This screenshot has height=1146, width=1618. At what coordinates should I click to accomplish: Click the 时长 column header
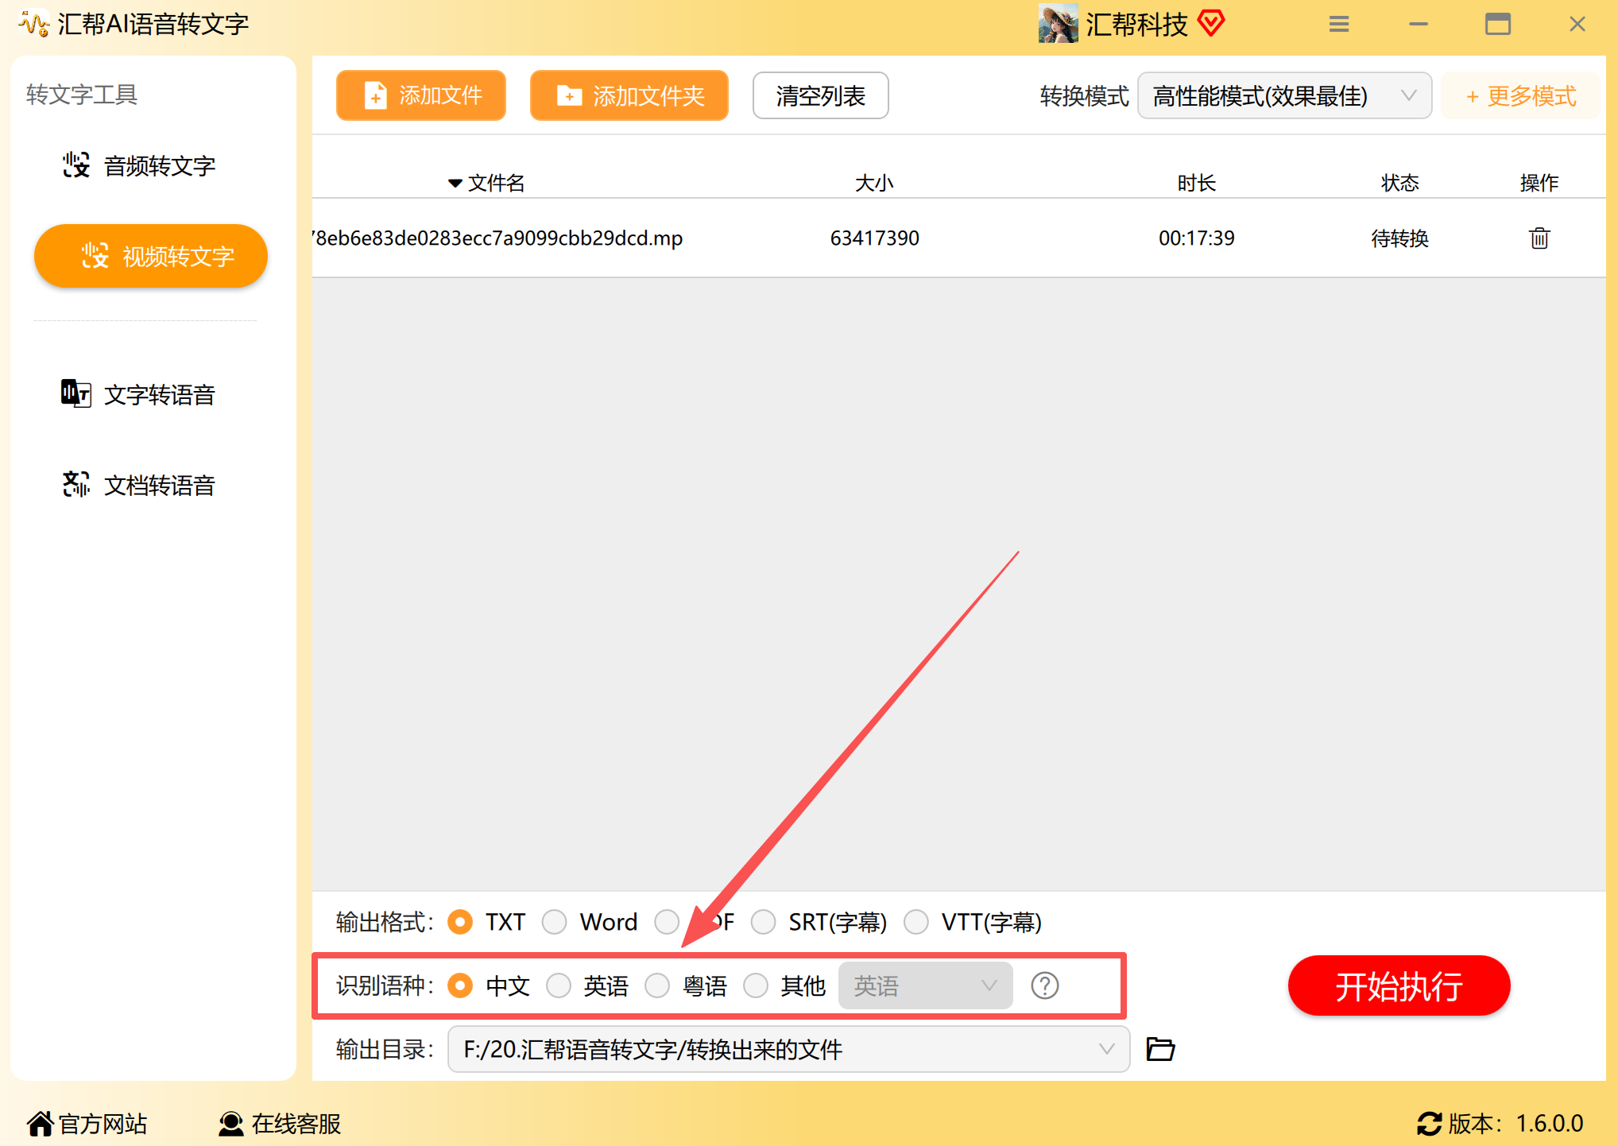pos(1196,183)
